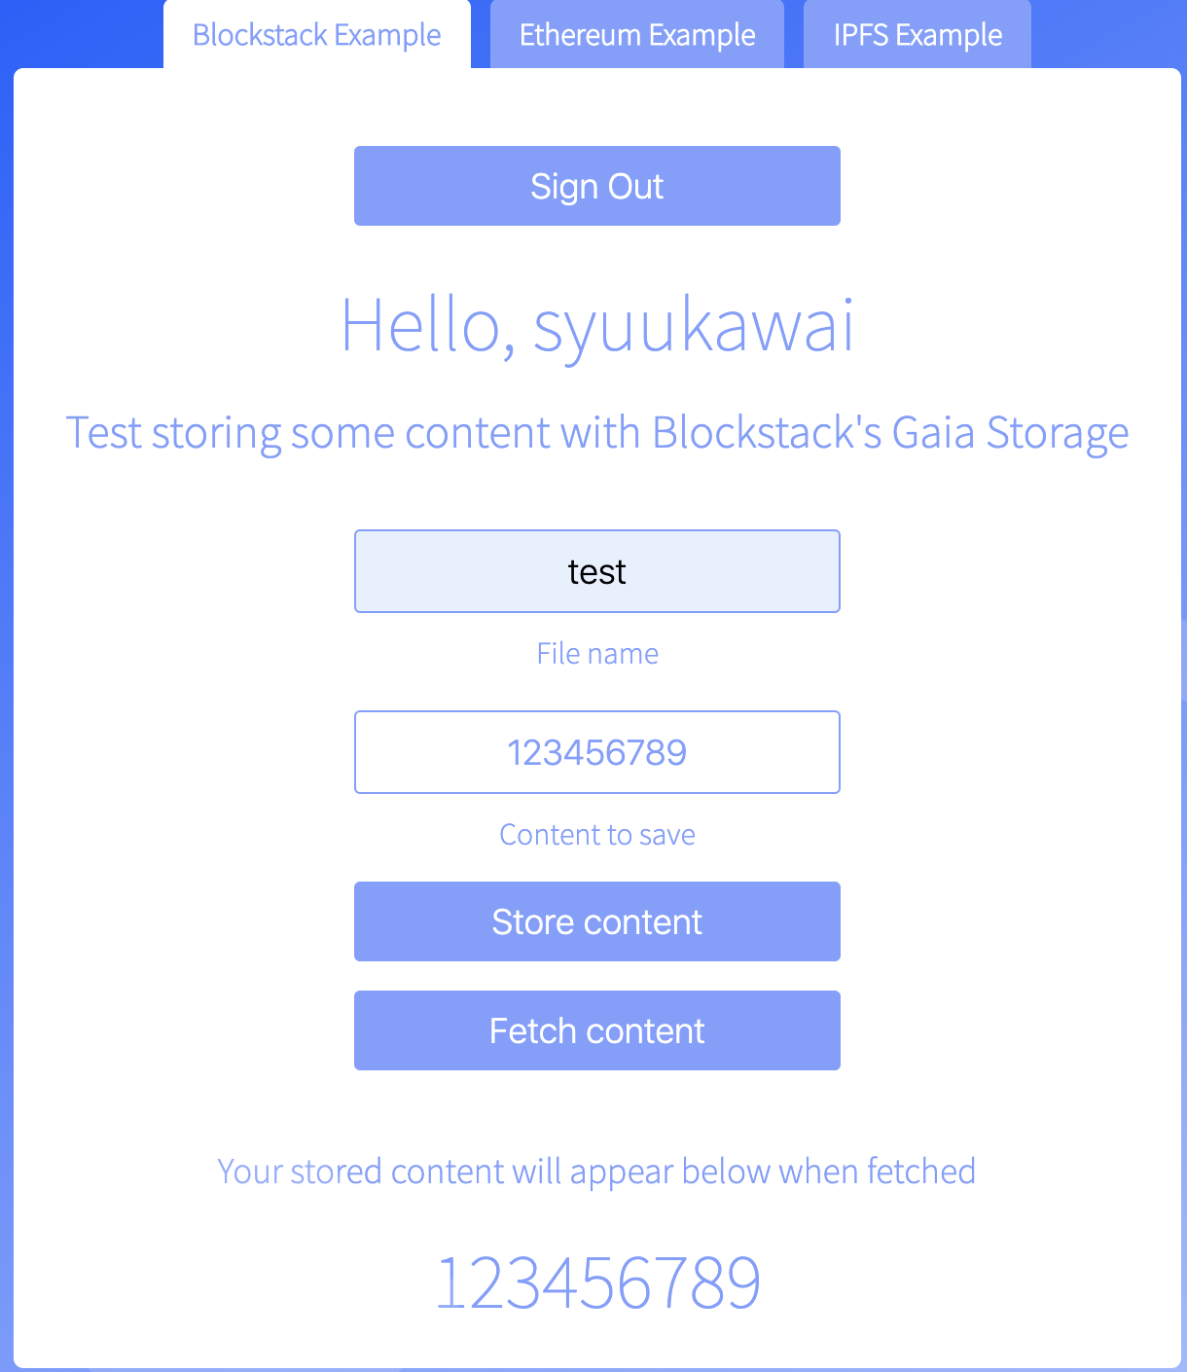
Task: Click the stored content instruction text
Action: tap(596, 1171)
